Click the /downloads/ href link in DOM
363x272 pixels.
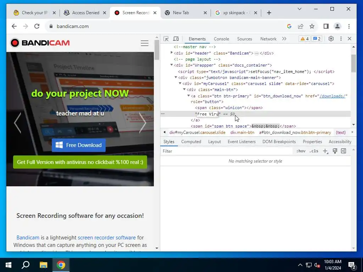click(x=332, y=96)
